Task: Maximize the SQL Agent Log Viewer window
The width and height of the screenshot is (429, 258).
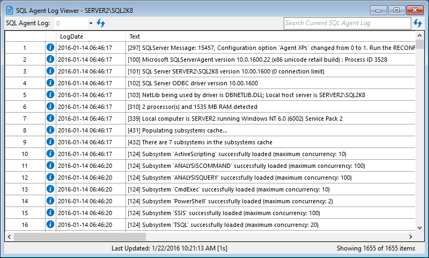Action: pyautogui.click(x=396, y=10)
